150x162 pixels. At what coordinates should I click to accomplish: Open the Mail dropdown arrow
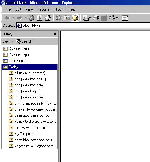(90, 18)
